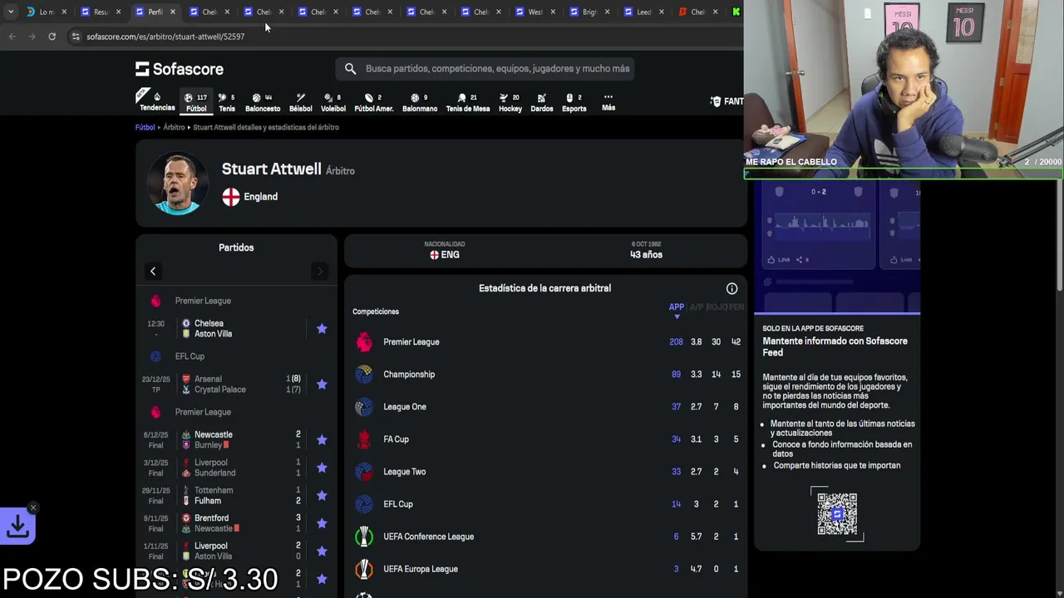
Task: Open the UEFA Europa League row
Action: point(546,569)
